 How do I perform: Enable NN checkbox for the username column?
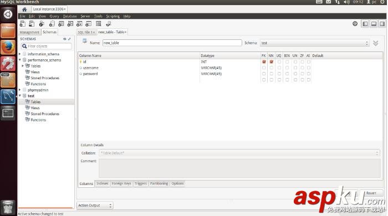[x=272, y=68]
